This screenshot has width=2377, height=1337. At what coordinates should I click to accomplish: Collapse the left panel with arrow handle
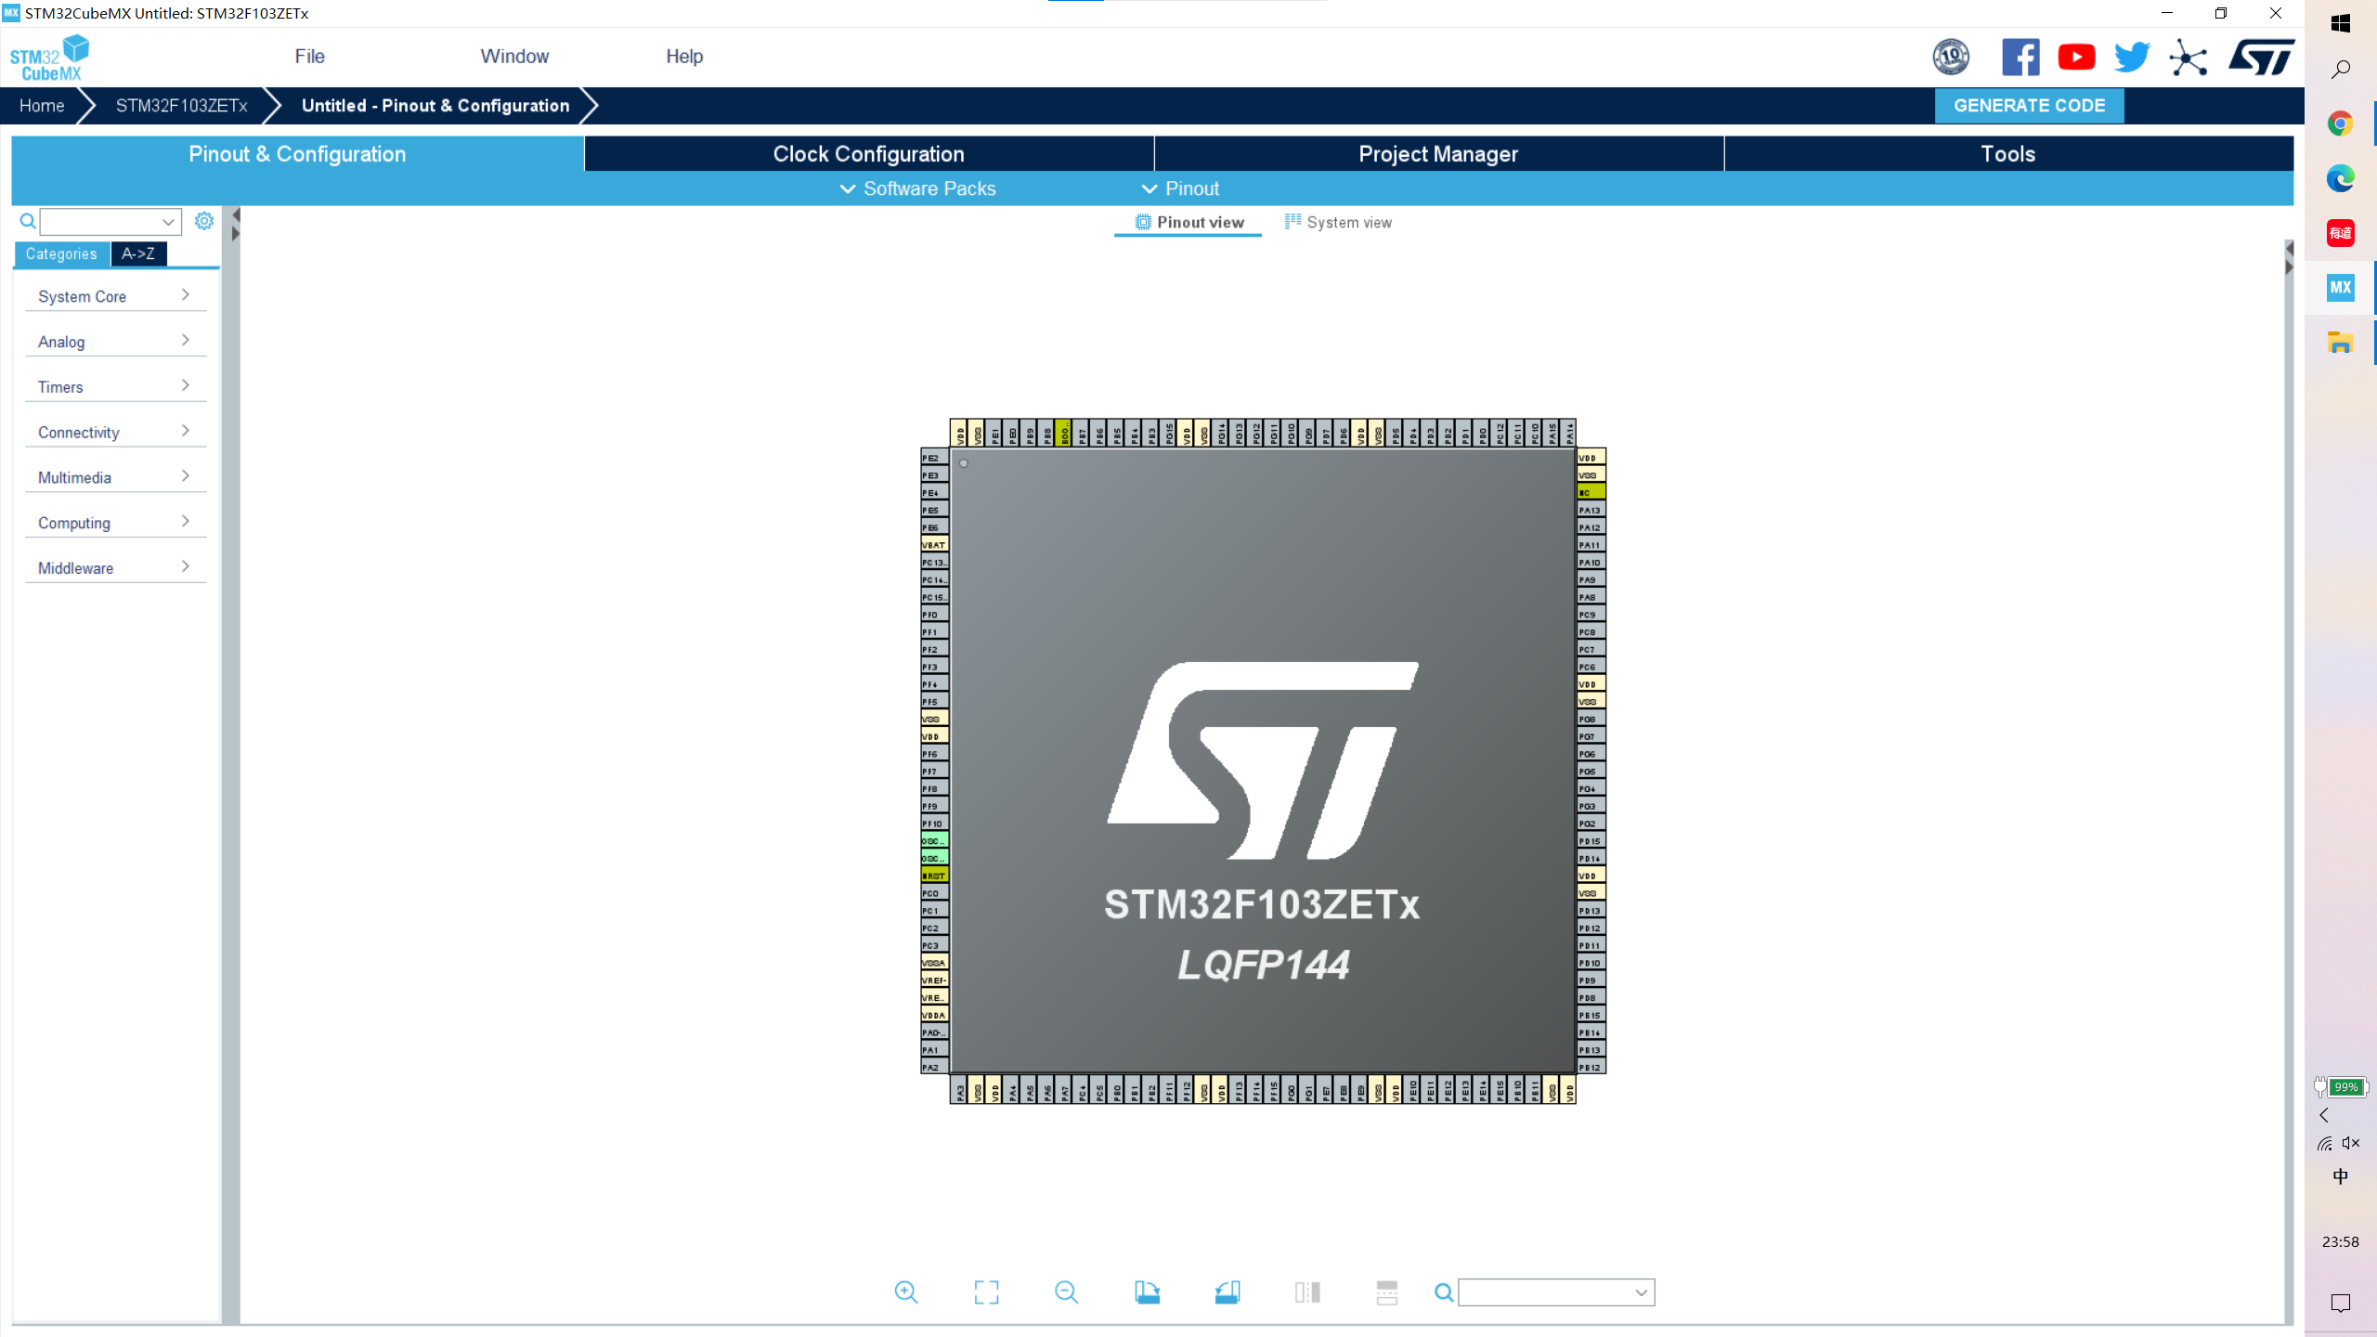236,215
